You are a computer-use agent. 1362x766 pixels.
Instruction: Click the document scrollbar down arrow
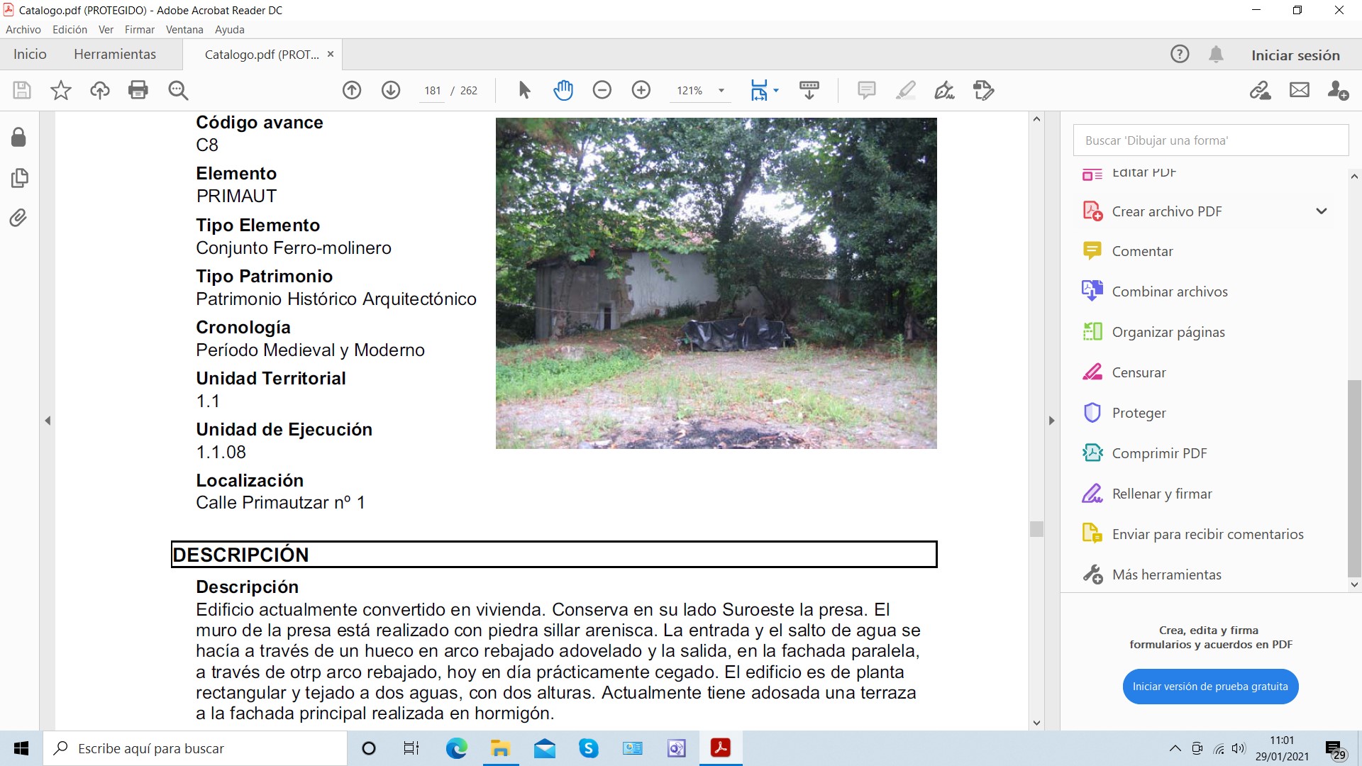coord(1036,723)
